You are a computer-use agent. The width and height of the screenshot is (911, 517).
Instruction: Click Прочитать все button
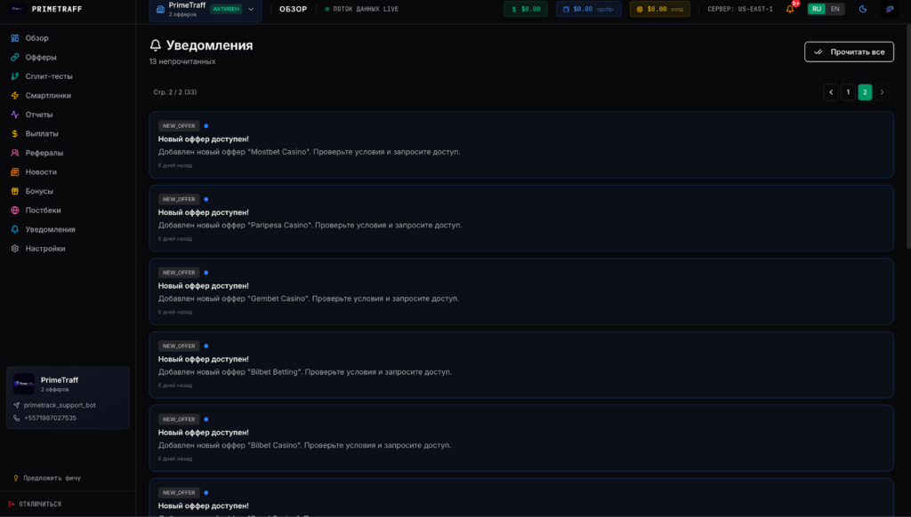pyautogui.click(x=849, y=52)
